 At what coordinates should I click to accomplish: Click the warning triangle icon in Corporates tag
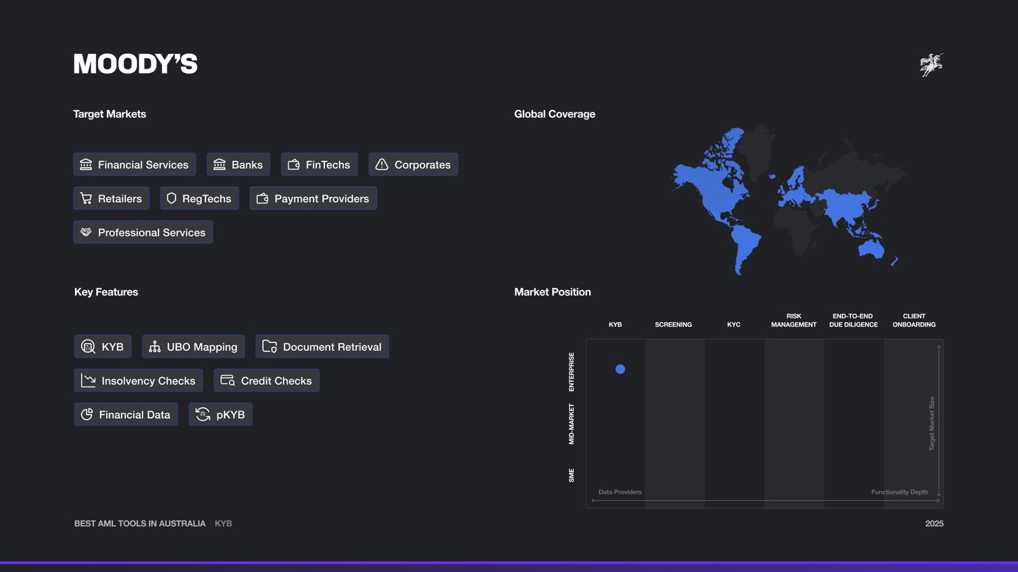(x=382, y=165)
